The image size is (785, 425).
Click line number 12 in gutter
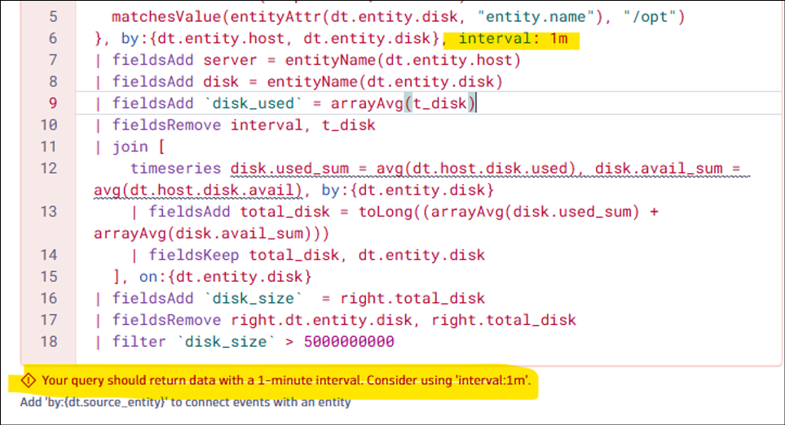click(x=49, y=168)
